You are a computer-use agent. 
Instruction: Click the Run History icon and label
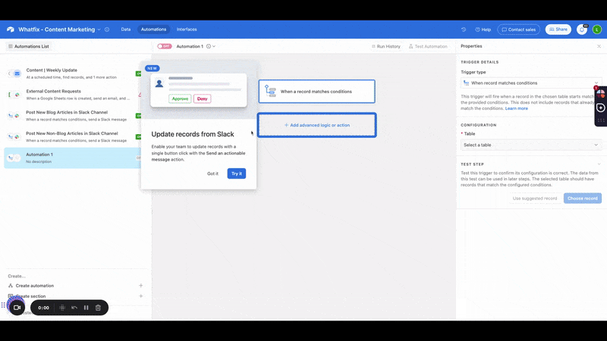click(x=385, y=46)
